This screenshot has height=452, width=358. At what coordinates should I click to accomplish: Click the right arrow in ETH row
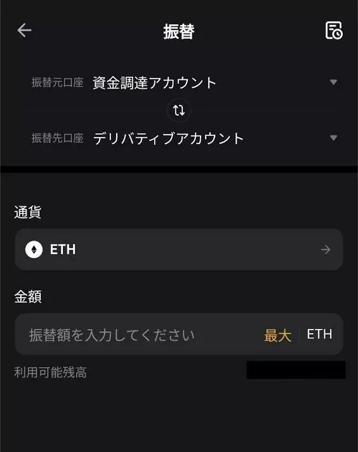pos(326,249)
